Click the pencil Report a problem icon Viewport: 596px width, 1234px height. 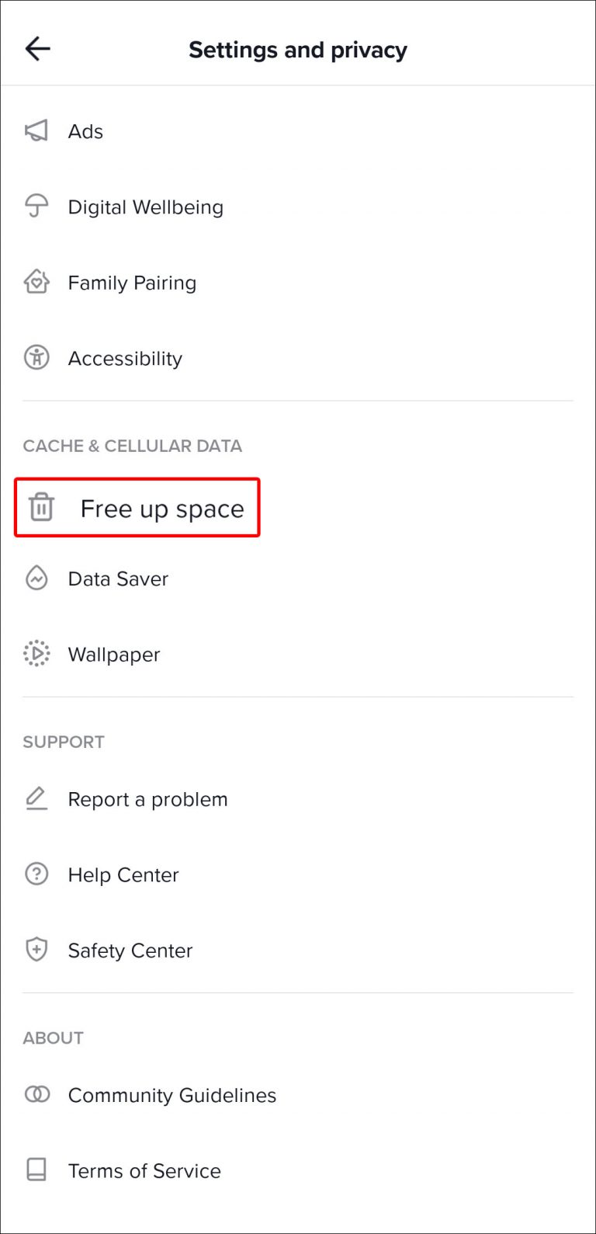point(36,798)
